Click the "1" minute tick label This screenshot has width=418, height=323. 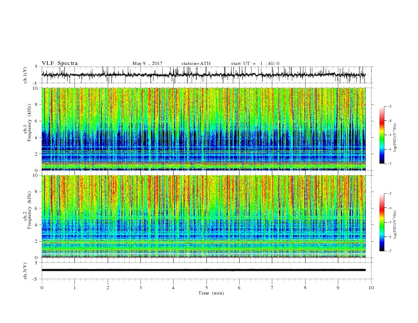tap(74, 288)
